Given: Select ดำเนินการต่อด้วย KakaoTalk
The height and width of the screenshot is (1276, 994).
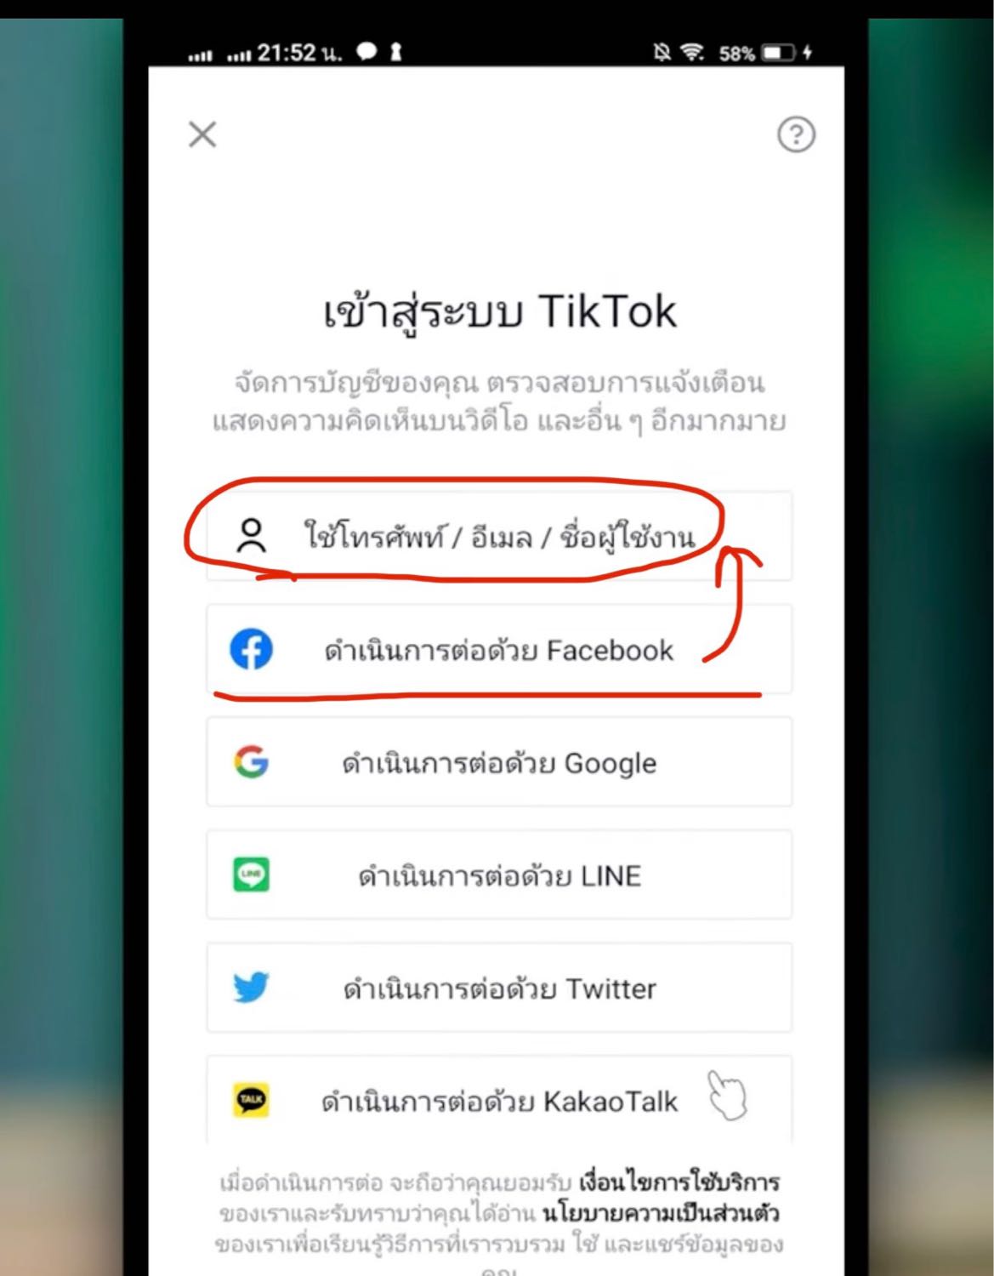Looking at the screenshot, I should coord(499,1100).
